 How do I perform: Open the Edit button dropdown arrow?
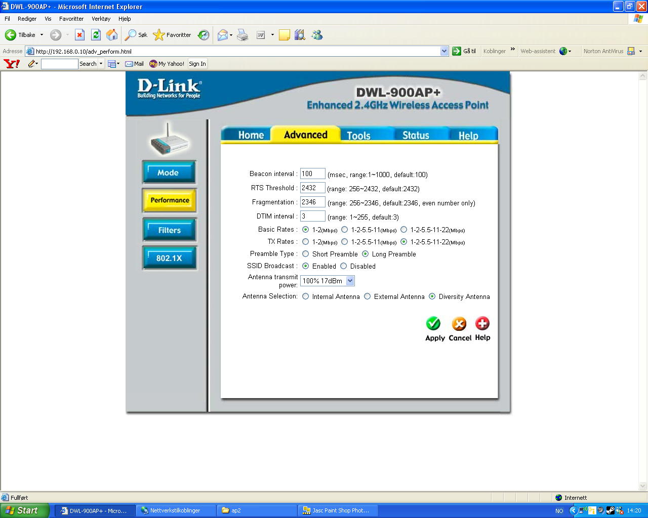point(272,35)
